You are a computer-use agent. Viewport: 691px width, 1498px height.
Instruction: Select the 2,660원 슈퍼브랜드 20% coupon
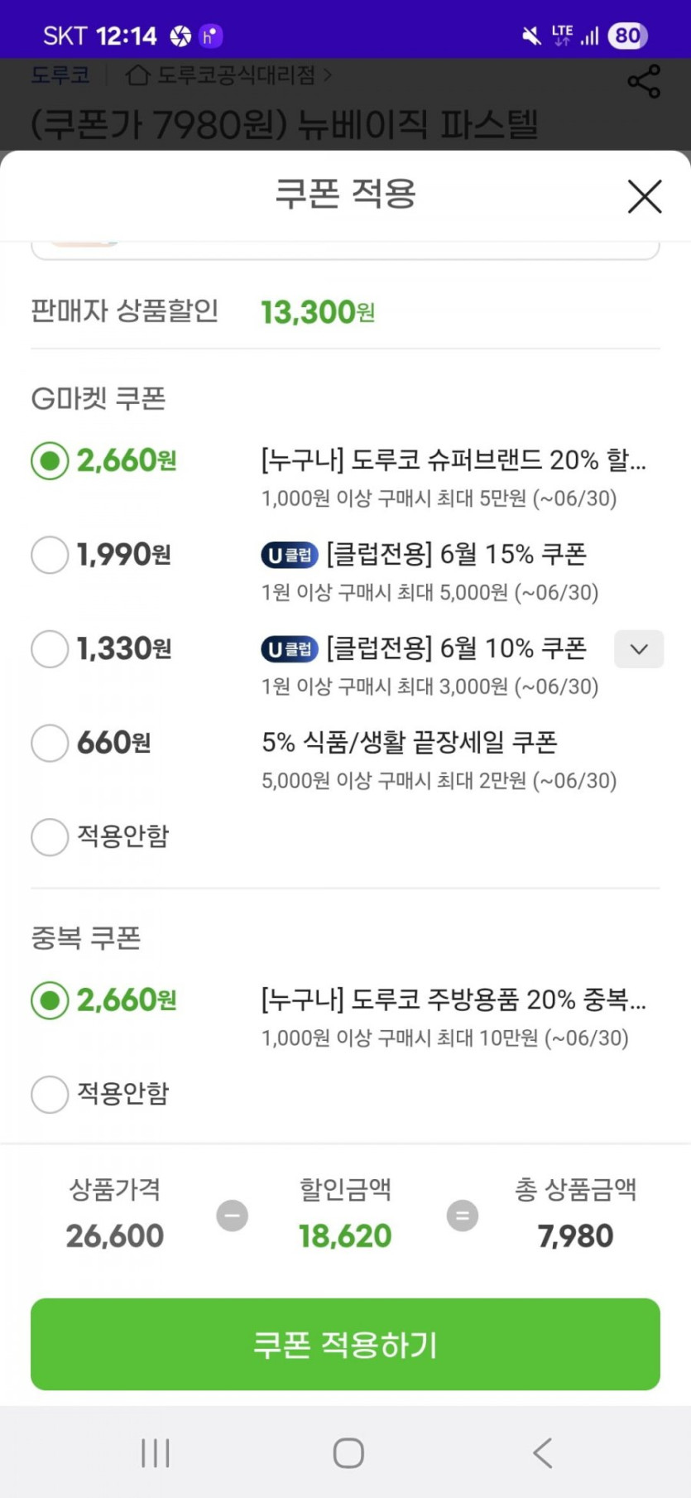50,461
